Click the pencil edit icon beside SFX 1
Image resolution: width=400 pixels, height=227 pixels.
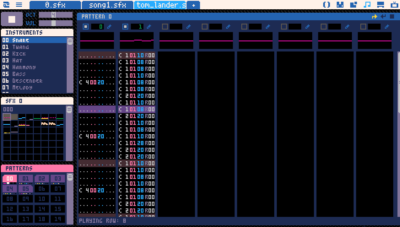click(x=149, y=27)
